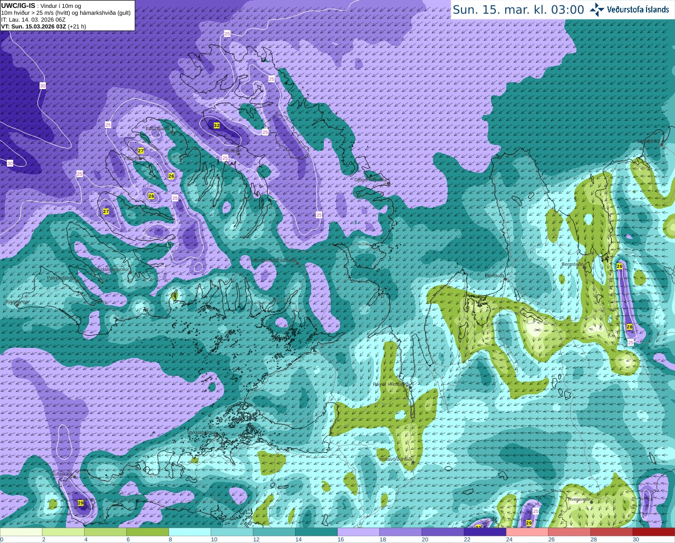
Task: Click the Bjargtangar station label
Action: tap(17, 302)
